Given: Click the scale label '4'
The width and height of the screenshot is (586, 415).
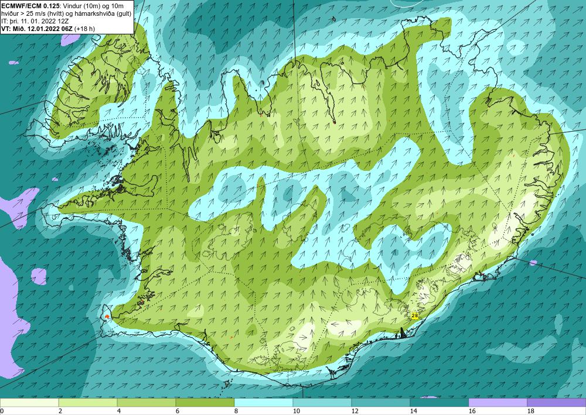Looking at the screenshot, I should tap(119, 411).
